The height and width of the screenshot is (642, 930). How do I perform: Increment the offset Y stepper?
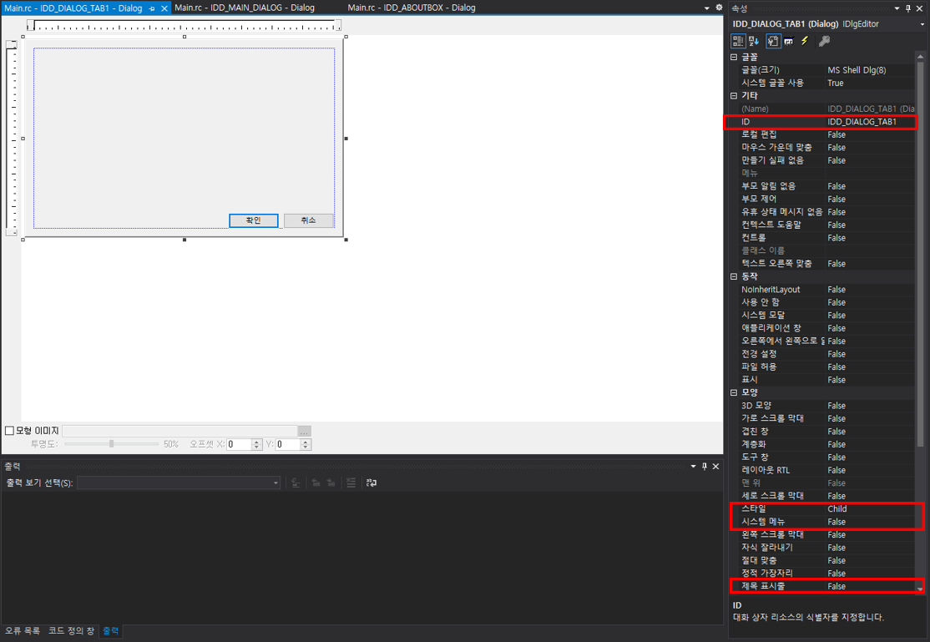point(306,442)
